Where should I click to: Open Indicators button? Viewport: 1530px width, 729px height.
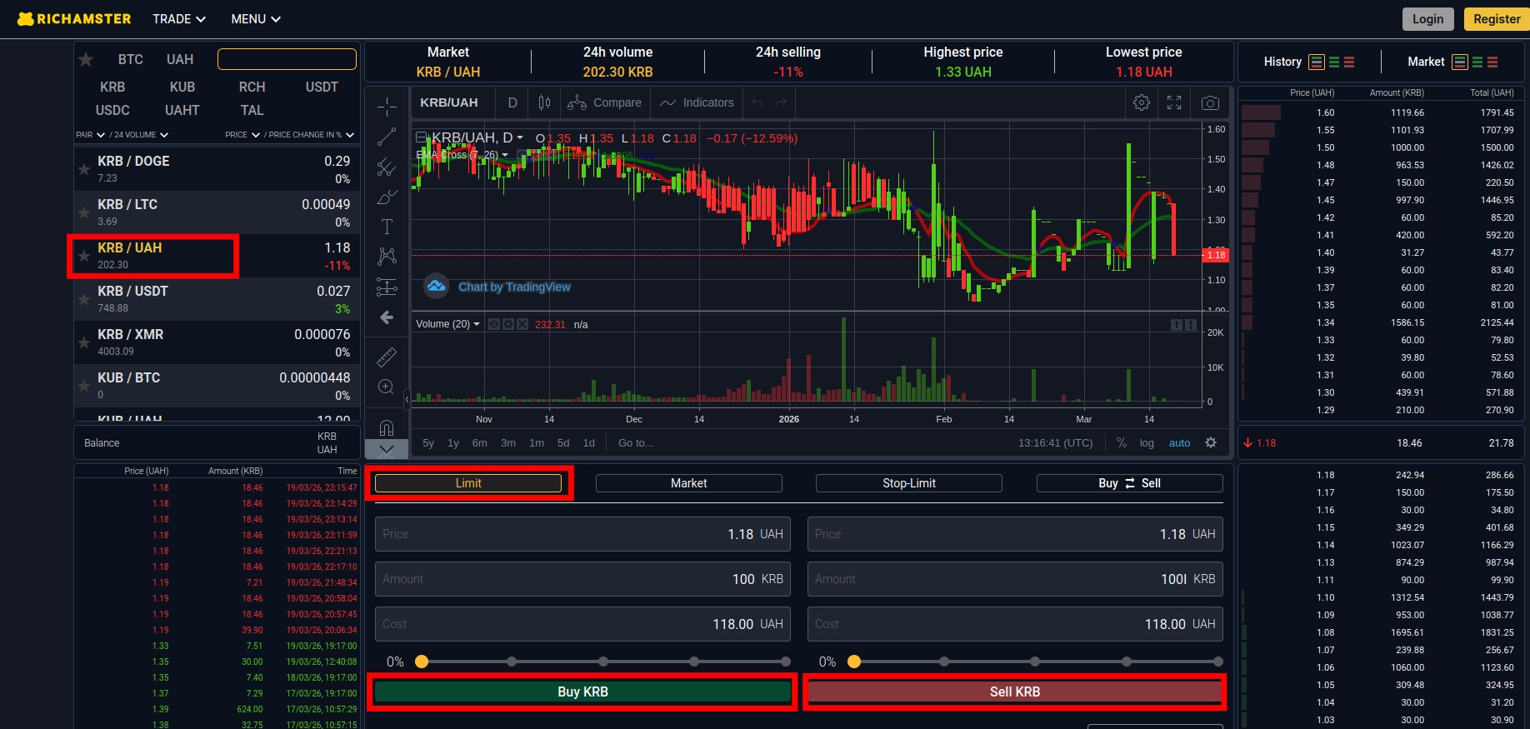697,102
